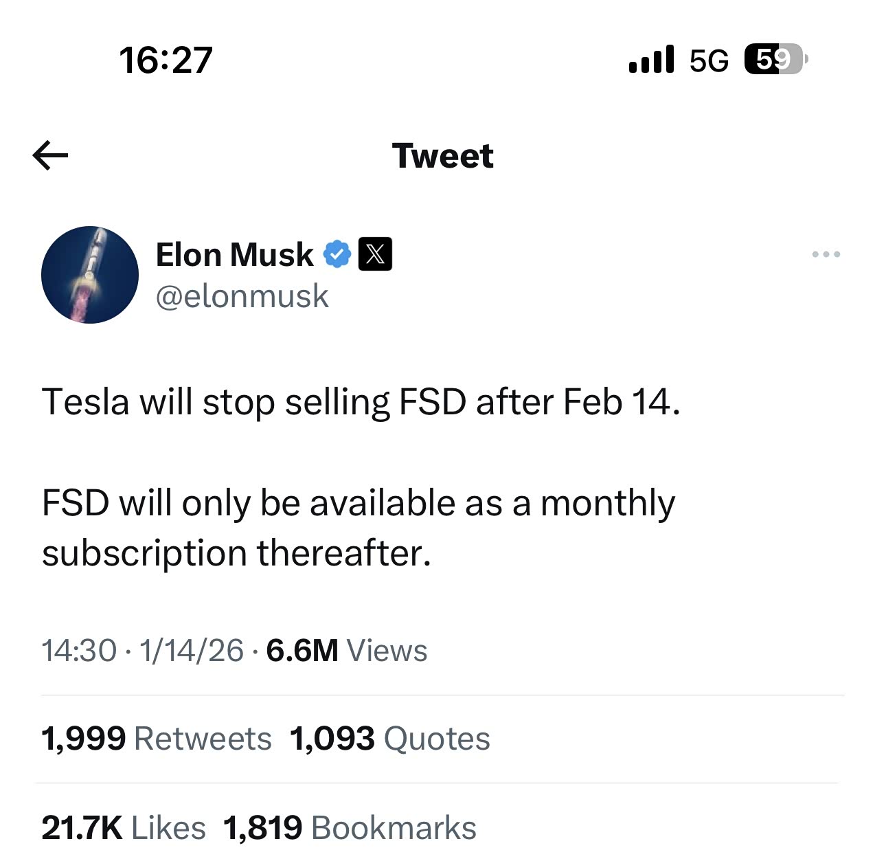Image resolution: width=886 pixels, height=861 pixels.
Task: Open the three-dot more options menu
Action: click(826, 254)
